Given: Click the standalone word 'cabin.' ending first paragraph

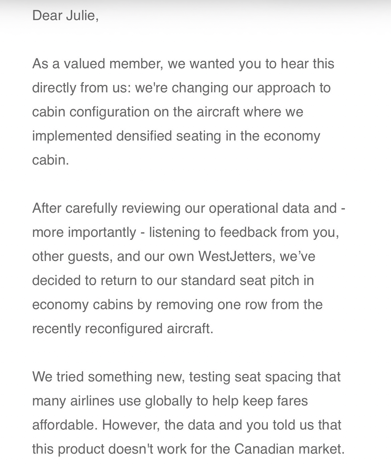Looking at the screenshot, I should pyautogui.click(x=50, y=160).
